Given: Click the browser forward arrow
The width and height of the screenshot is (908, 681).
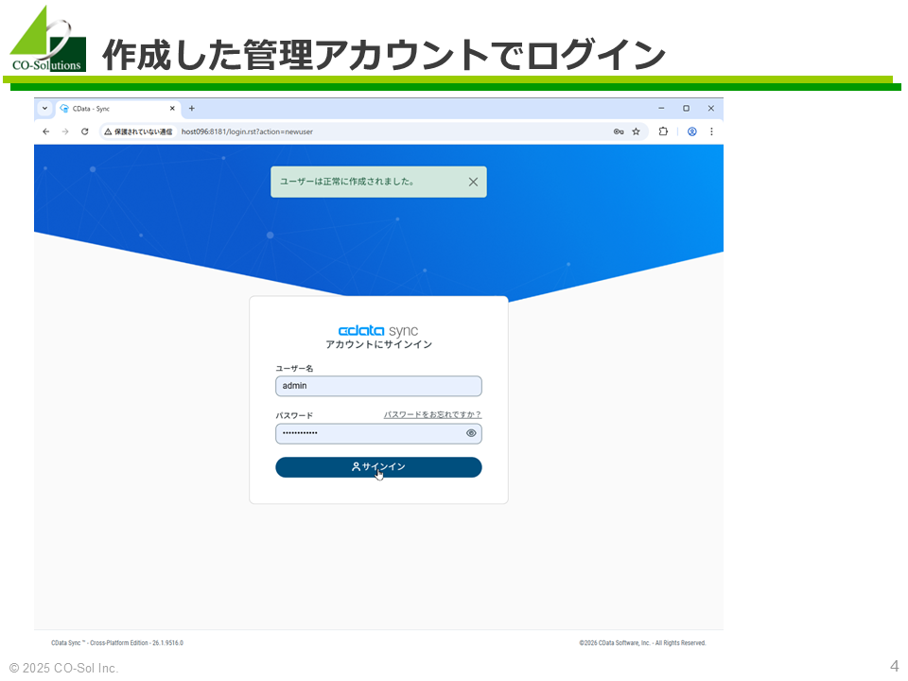Looking at the screenshot, I should click(x=65, y=131).
